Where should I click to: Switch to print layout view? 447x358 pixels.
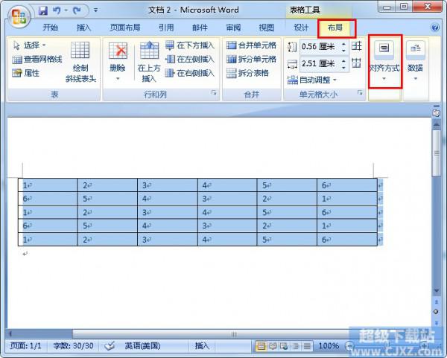coord(261,346)
